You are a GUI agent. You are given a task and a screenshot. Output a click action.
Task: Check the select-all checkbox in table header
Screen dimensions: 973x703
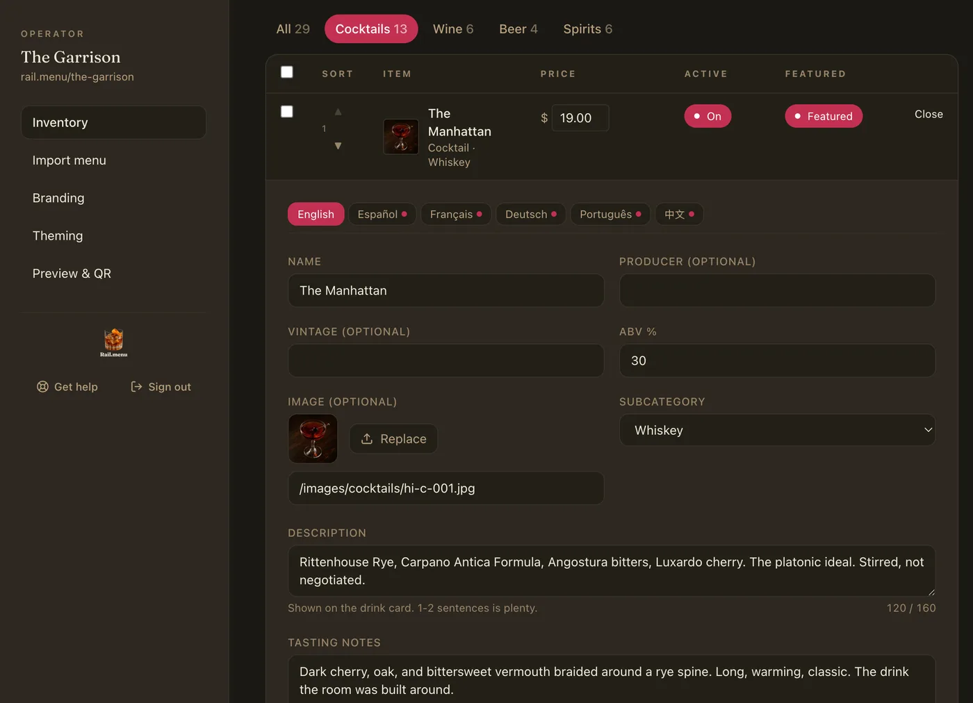coord(287,72)
